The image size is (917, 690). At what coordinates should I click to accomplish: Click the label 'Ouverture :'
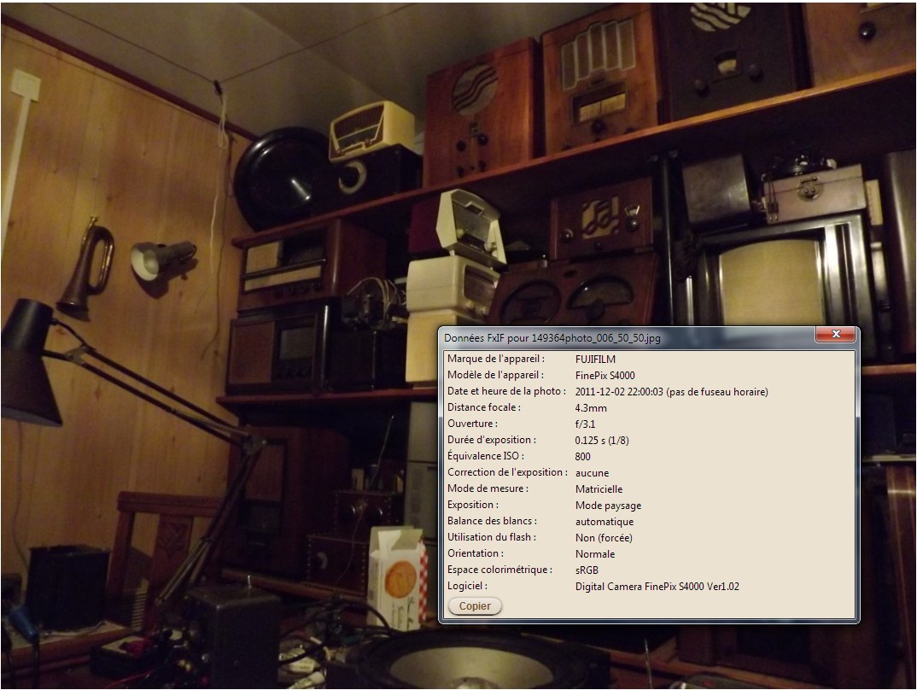(x=472, y=424)
